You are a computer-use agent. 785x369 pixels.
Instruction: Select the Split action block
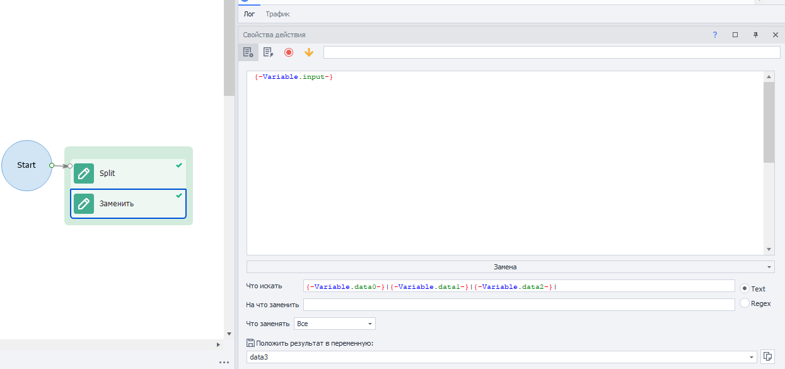click(129, 173)
